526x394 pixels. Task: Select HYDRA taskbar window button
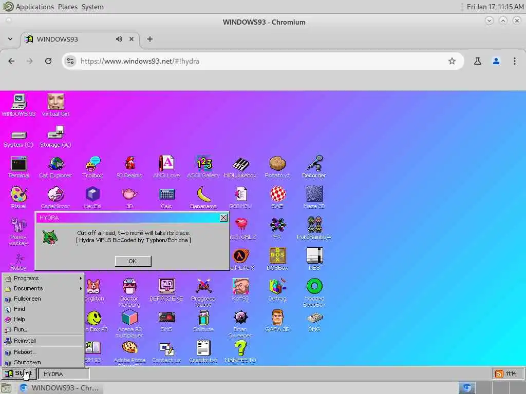coord(64,374)
